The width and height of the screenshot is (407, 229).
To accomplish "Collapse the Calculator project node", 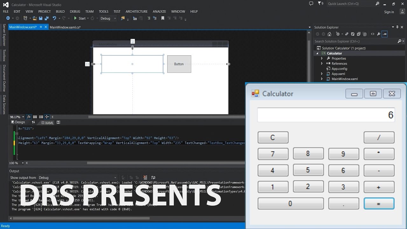I will [x=317, y=53].
